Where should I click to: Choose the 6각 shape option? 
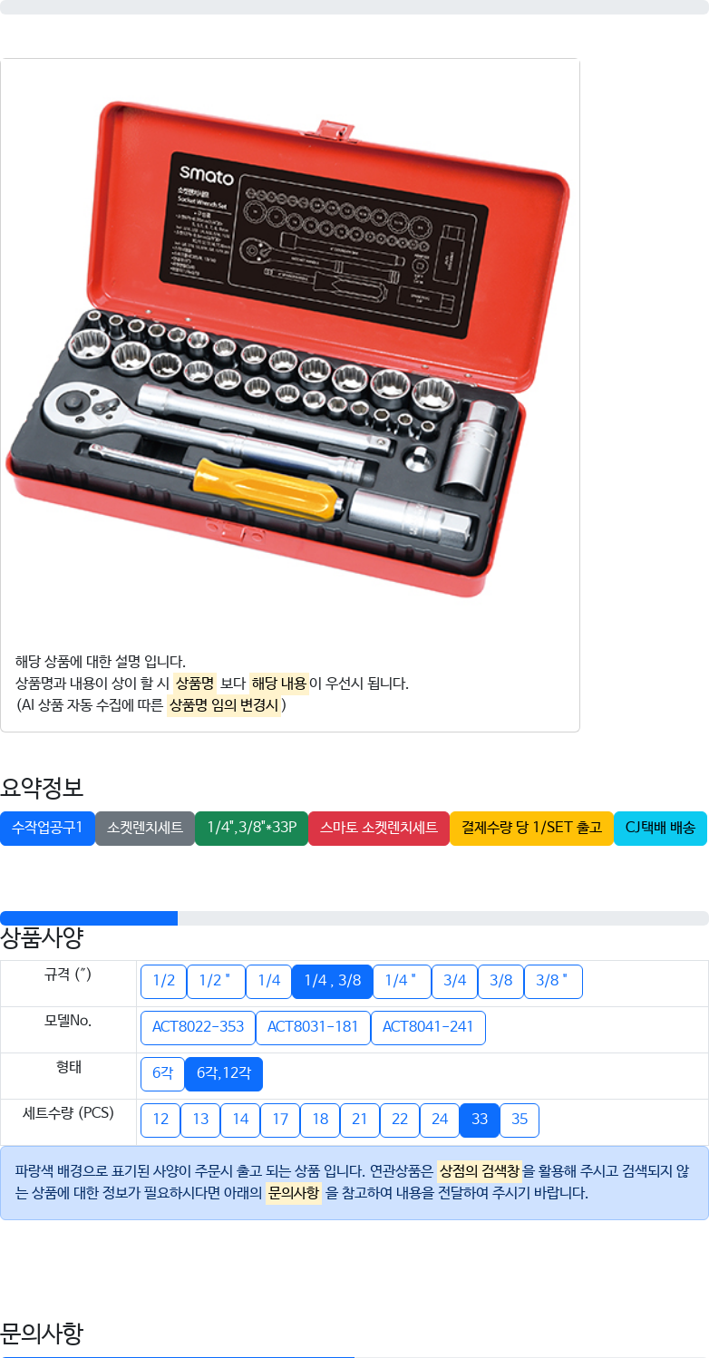coord(162,1074)
